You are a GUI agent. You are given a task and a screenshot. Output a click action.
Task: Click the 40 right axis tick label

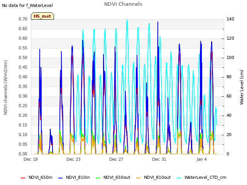tap(229, 116)
